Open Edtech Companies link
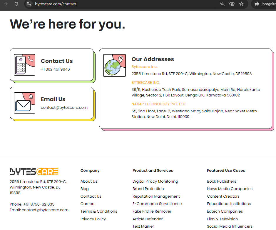 (x=225, y=211)
